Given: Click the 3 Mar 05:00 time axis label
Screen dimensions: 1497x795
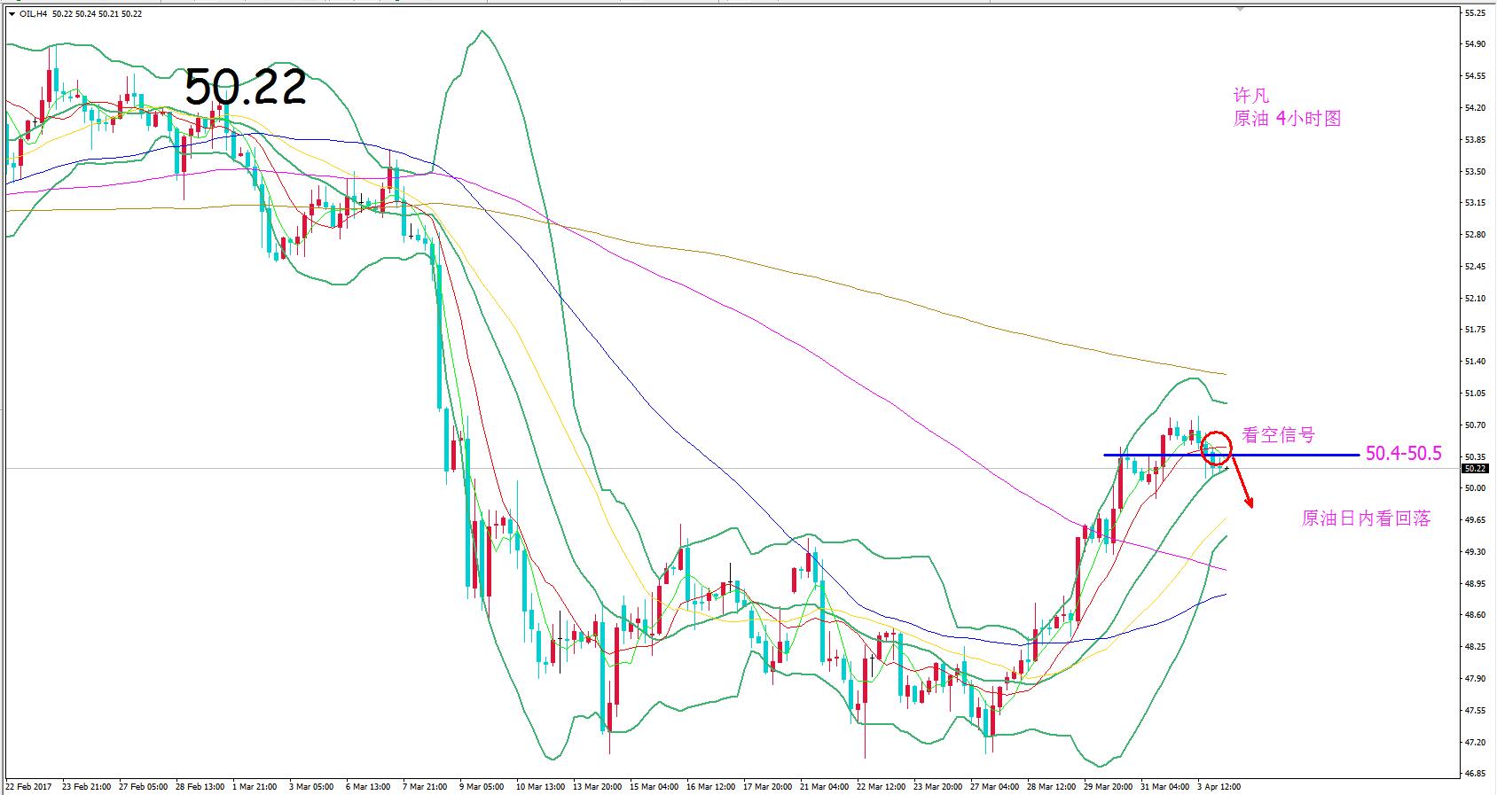Looking at the screenshot, I should coord(312,787).
